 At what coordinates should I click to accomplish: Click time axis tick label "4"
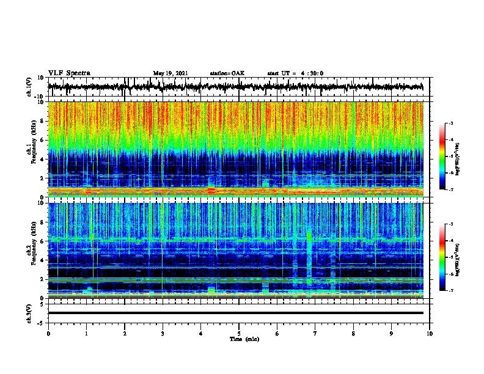200,334
